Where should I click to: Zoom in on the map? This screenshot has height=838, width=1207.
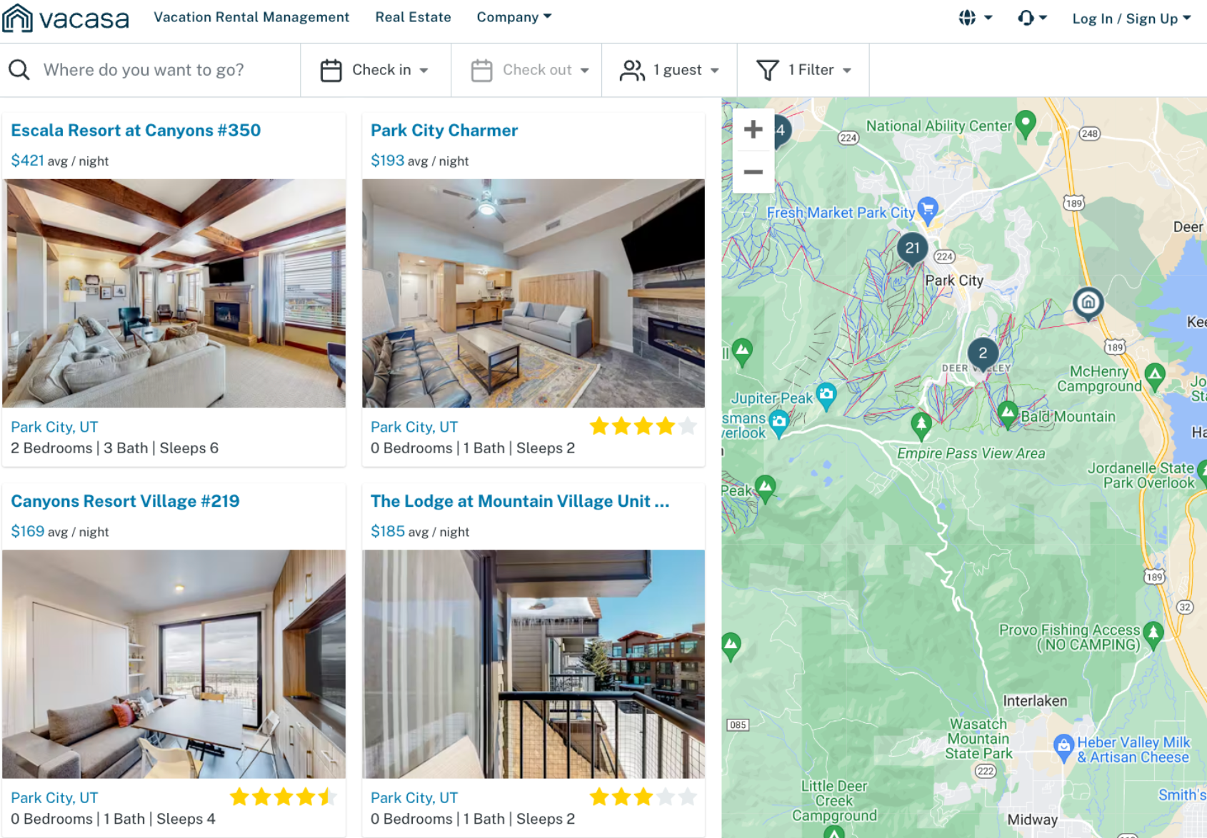753,130
